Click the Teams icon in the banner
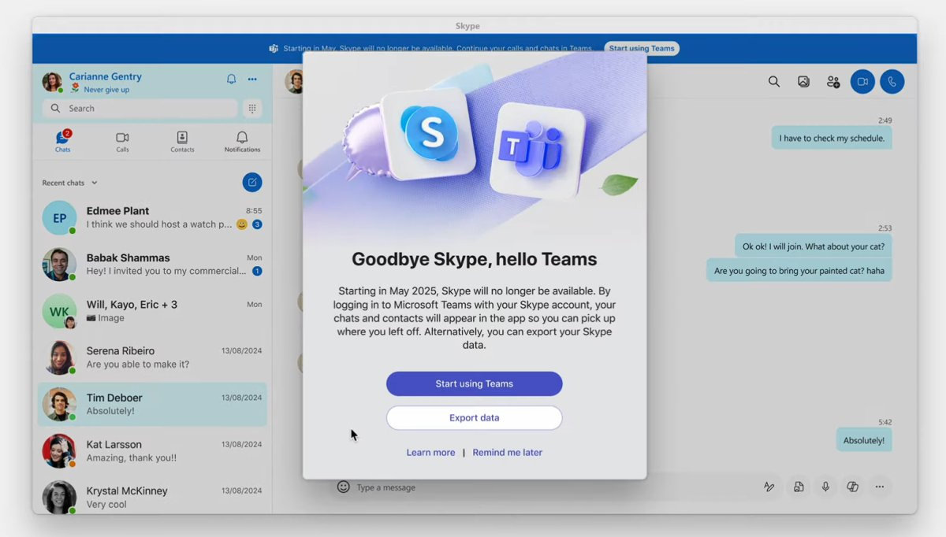Screen dimensions: 946x537 (x=274, y=48)
